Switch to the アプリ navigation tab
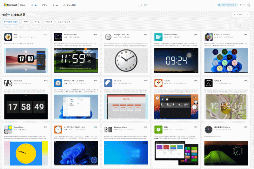The width and height of the screenshot is (254, 169). pos(45,5)
